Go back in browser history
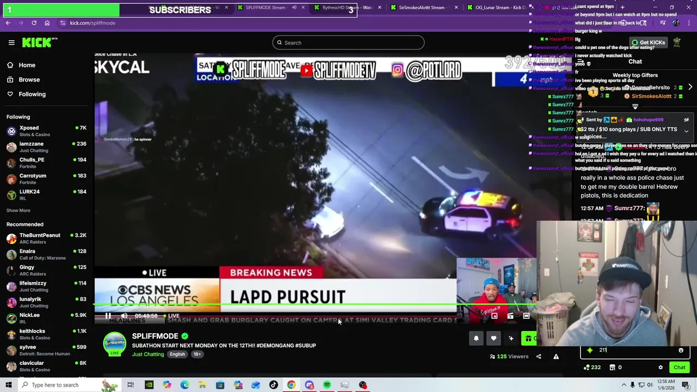The width and height of the screenshot is (697, 392). click(x=8, y=23)
